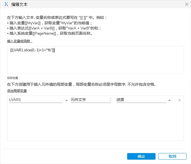Select the 进度 widget field
Viewport: 191px width, 164px height.
point(141,100)
